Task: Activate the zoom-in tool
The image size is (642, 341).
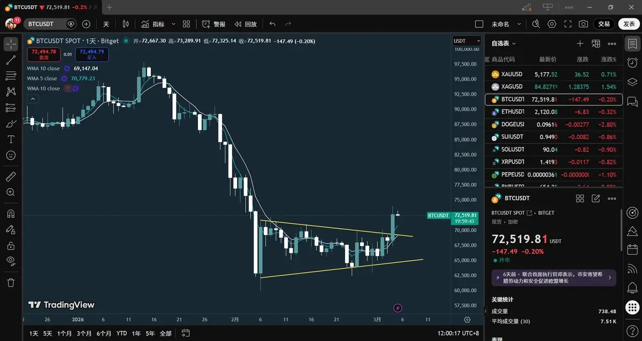Action: tap(11, 192)
